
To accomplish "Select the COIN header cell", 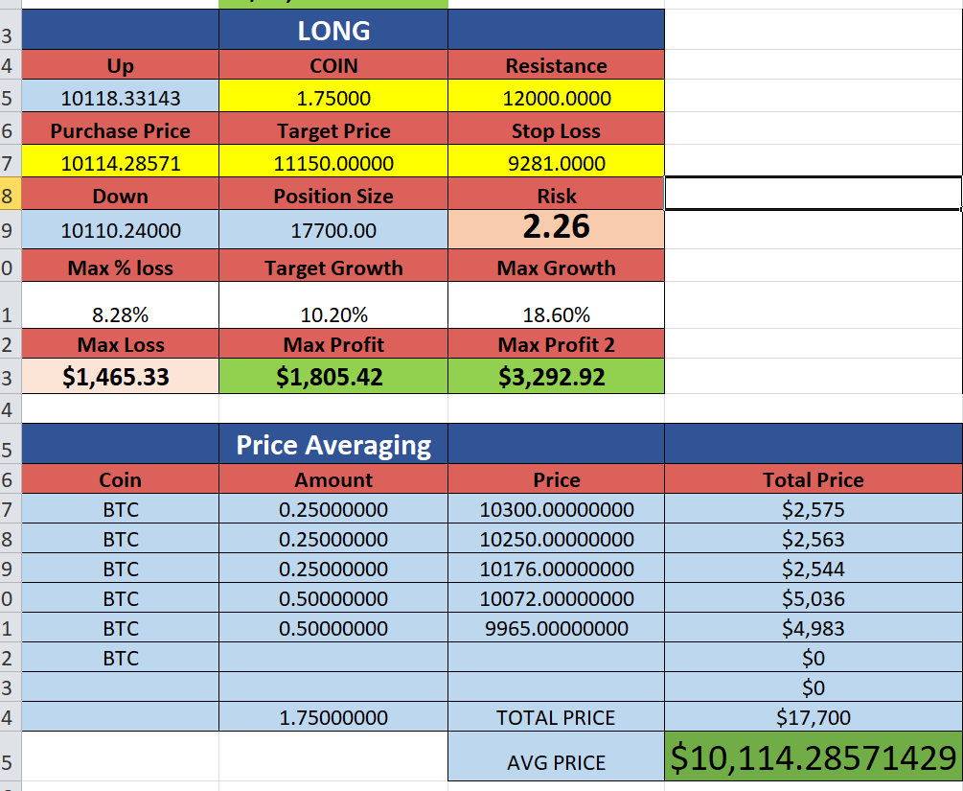I will pyautogui.click(x=333, y=65).
